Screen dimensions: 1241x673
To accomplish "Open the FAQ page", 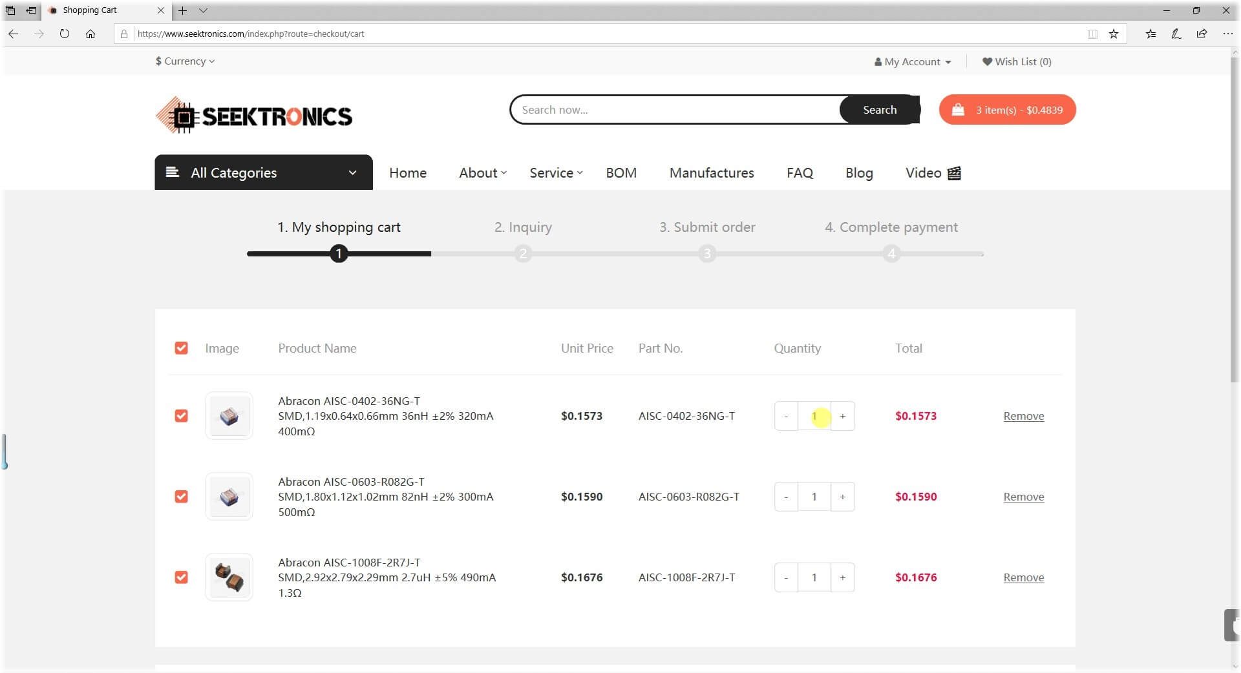I will pos(800,172).
